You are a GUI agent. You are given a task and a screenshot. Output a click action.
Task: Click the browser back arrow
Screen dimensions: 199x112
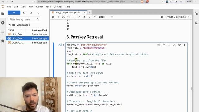click(3, 2)
